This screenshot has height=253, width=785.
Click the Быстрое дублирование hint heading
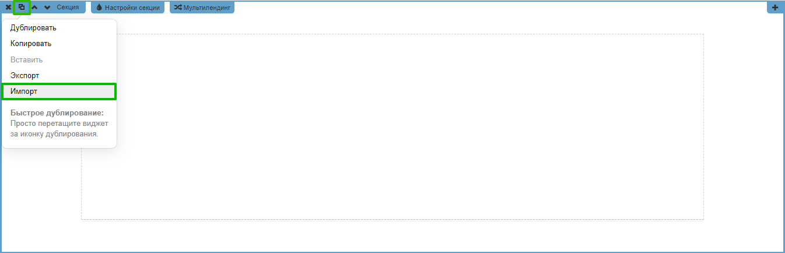[57, 113]
